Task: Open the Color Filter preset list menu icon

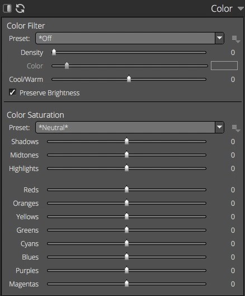Action: (236, 39)
